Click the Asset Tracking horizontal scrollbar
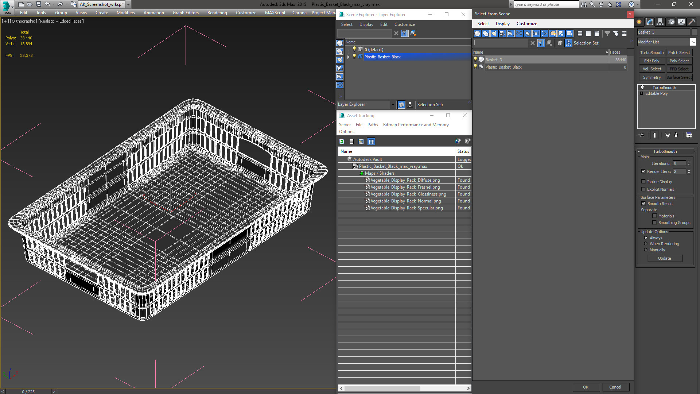This screenshot has width=700, height=394. pyautogui.click(x=382, y=388)
